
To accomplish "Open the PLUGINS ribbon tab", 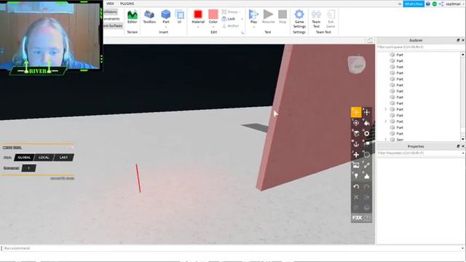I will pos(127,4).
